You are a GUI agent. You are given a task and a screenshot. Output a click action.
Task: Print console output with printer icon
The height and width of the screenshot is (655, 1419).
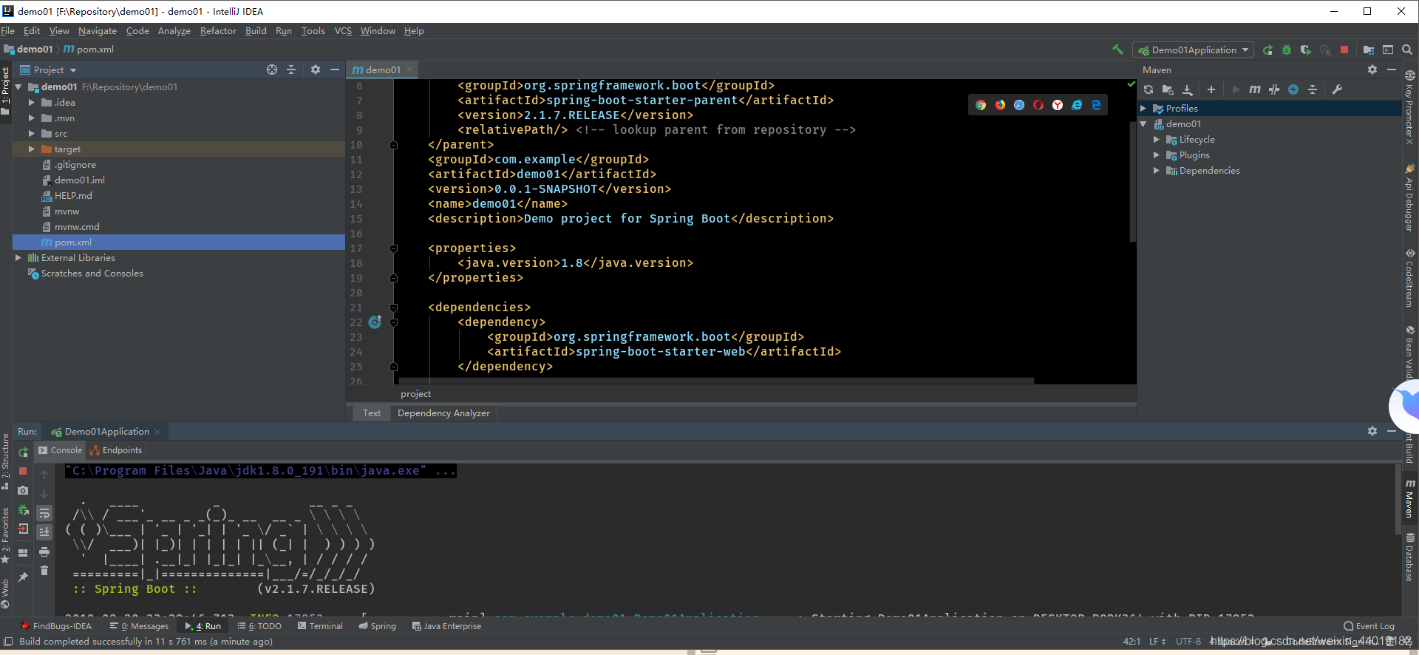[44, 552]
